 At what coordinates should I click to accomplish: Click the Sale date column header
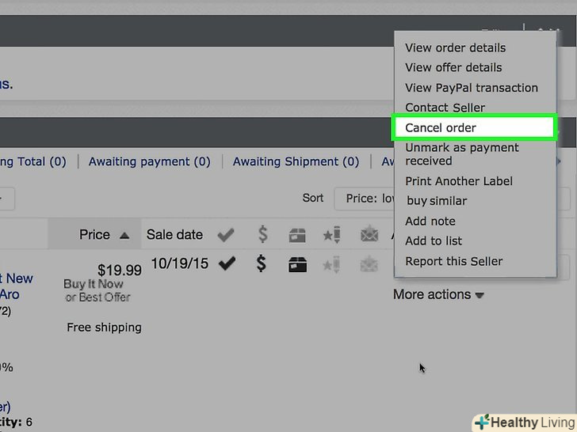point(174,235)
